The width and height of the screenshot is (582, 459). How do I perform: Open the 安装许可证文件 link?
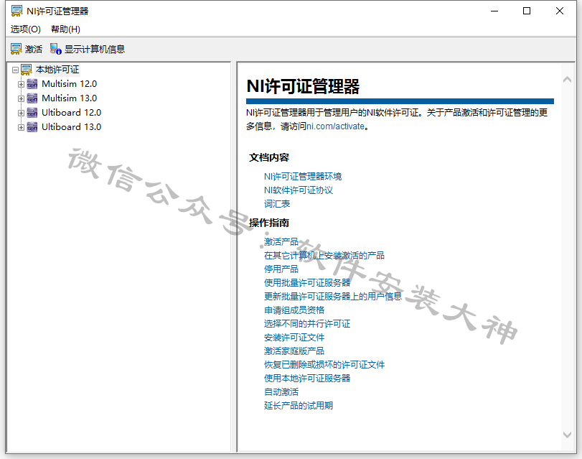coord(294,338)
